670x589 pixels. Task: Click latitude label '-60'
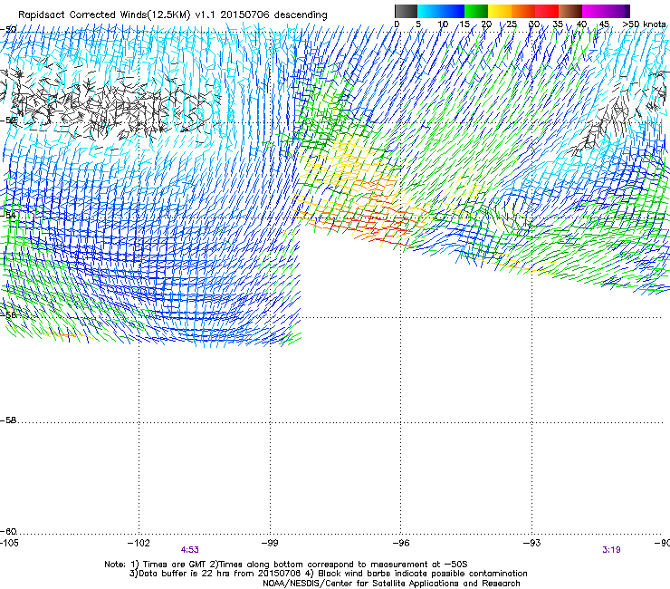coord(8,532)
